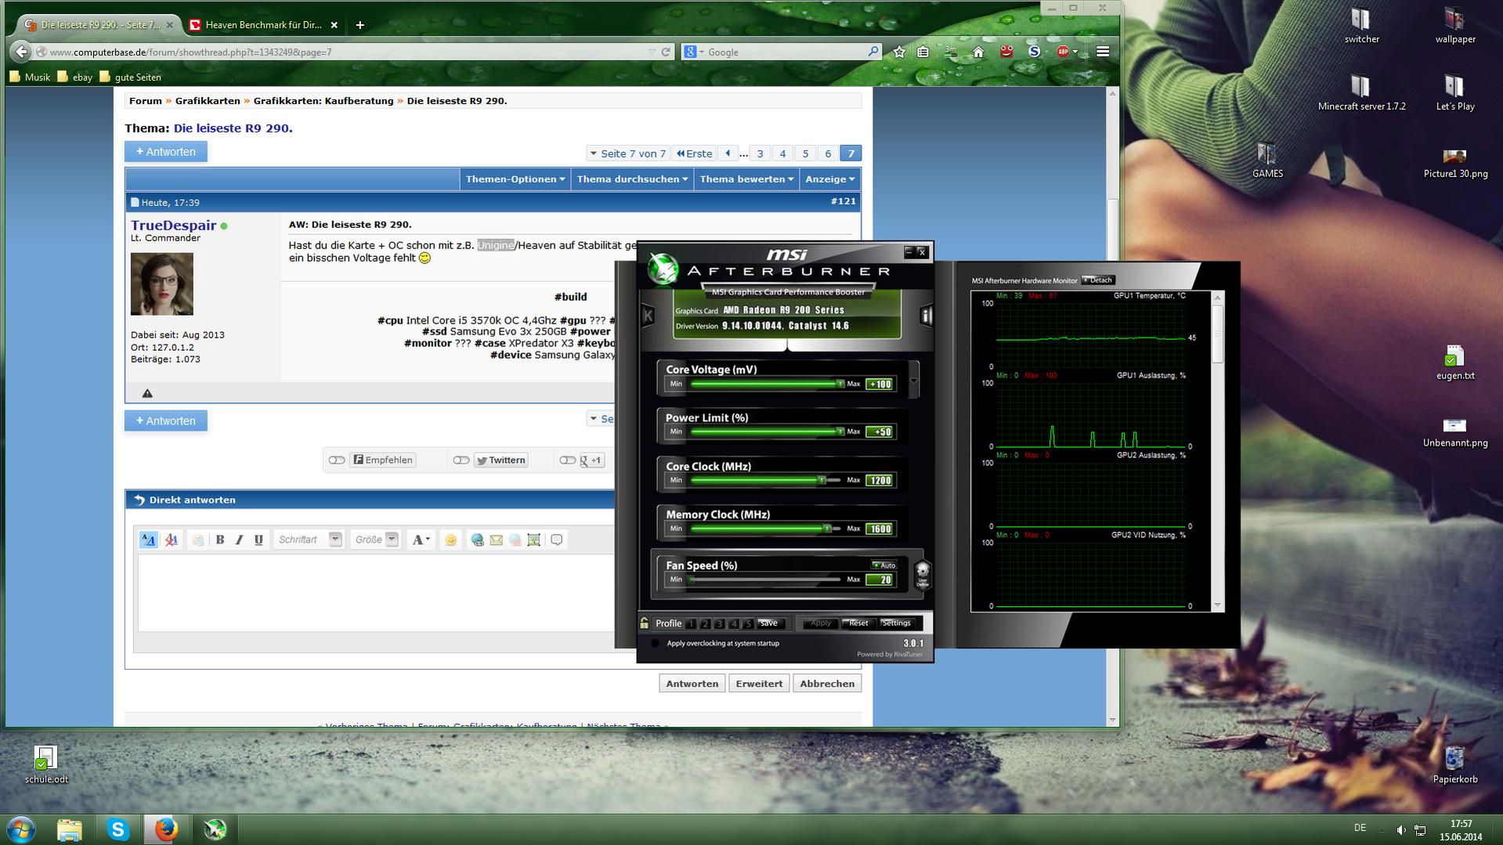The image size is (1503, 845).
Task: Toggle italic in the reply editor
Action: click(x=239, y=540)
